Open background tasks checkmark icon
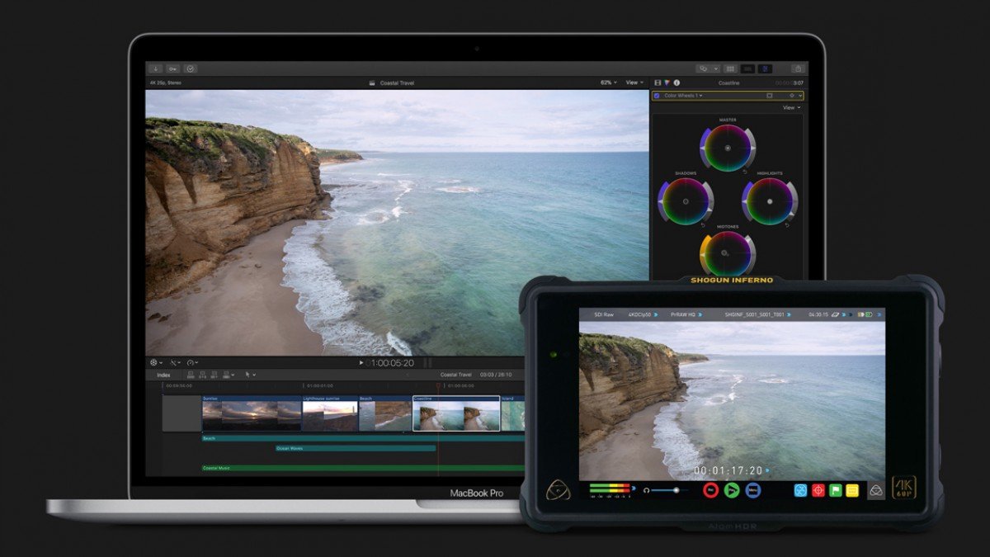Viewport: 990px width, 557px height. (191, 68)
